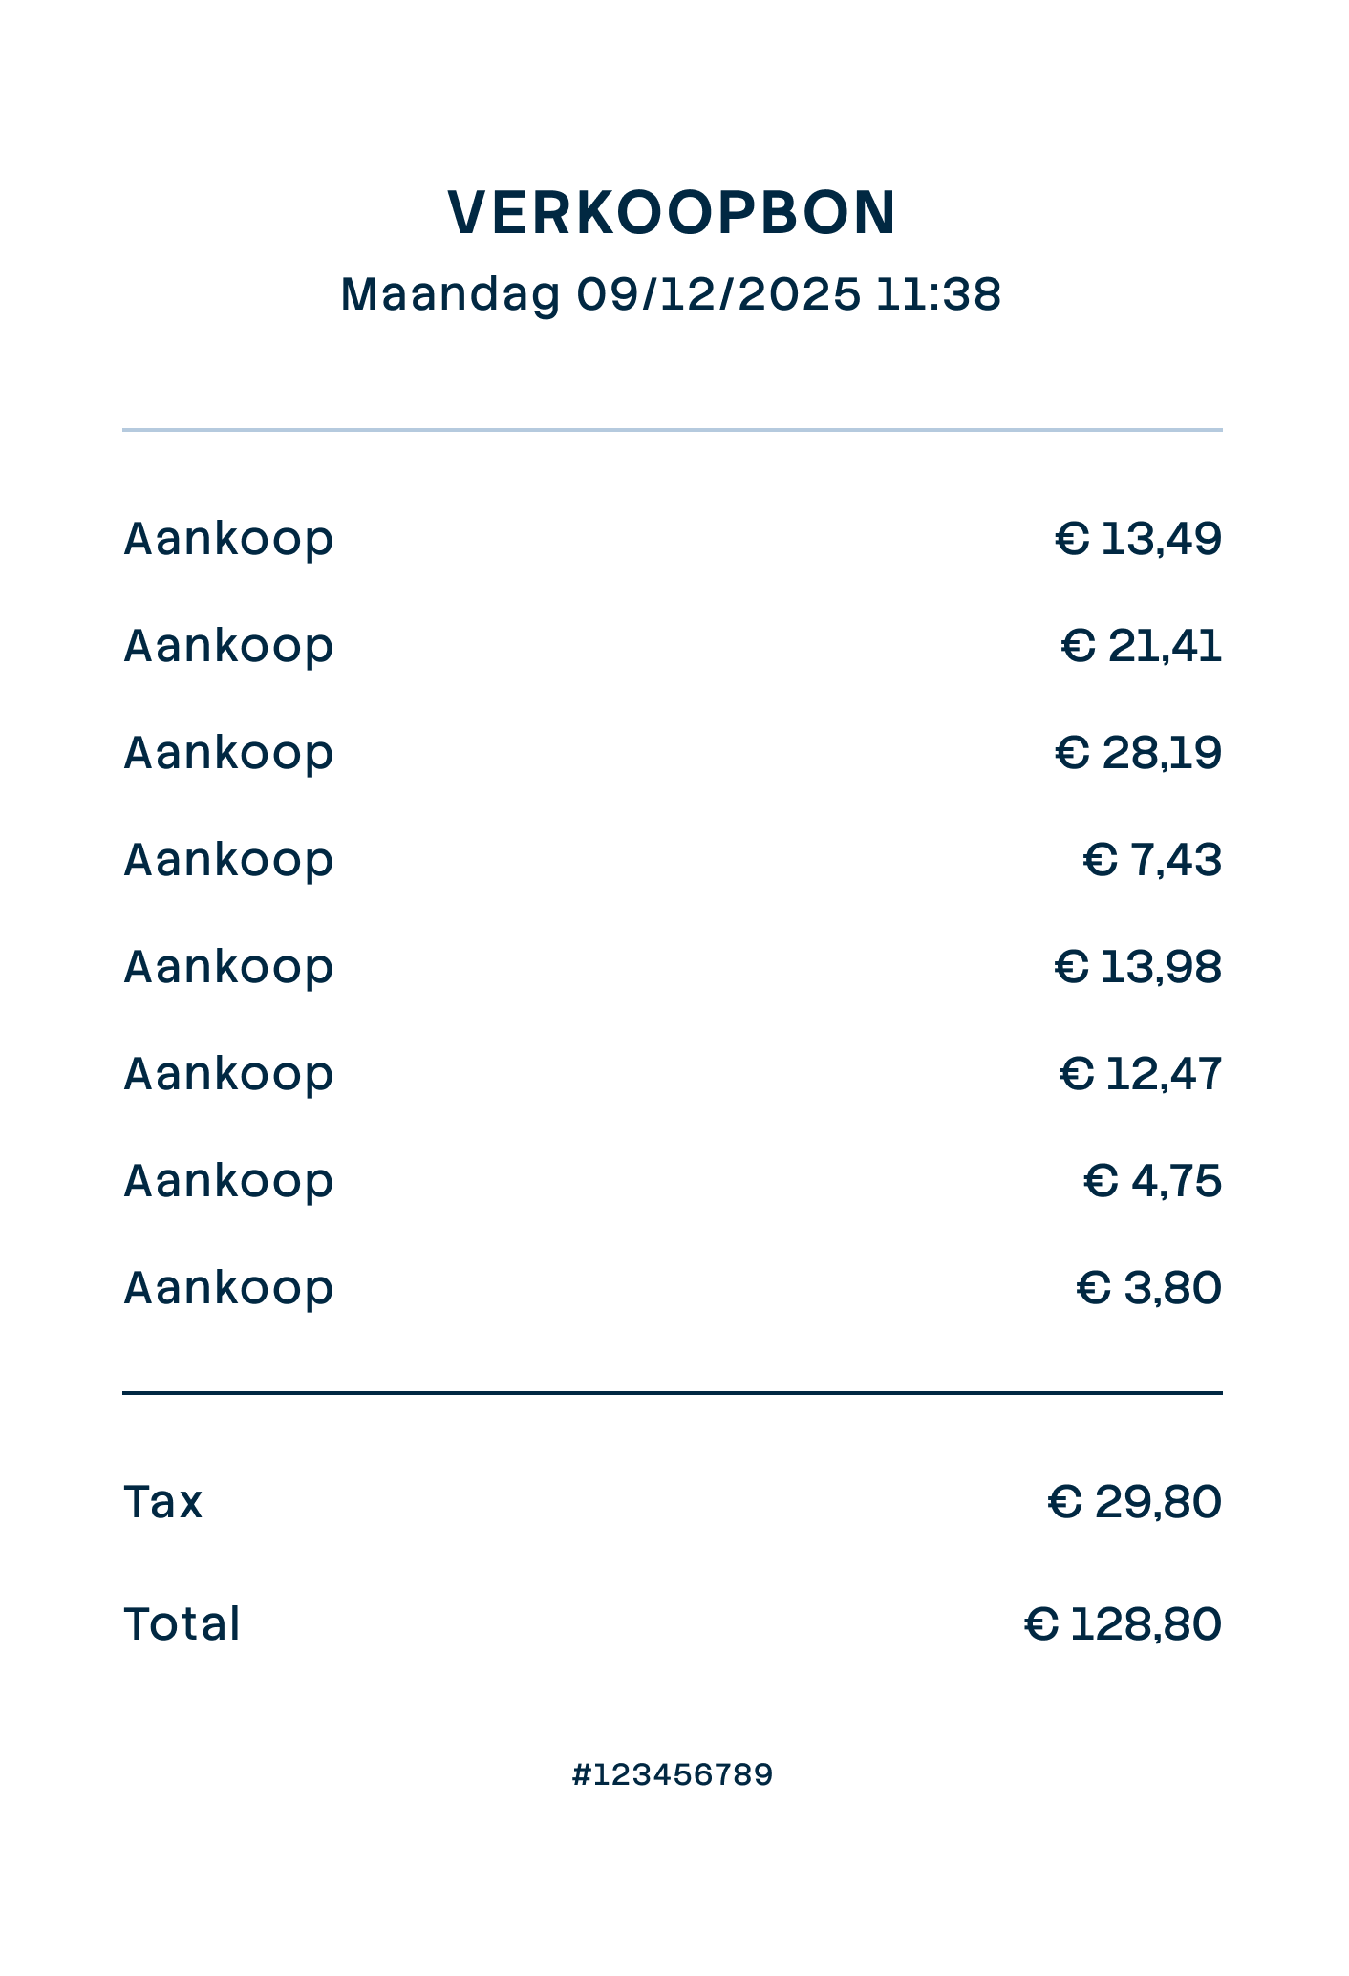This screenshot has width=1349, height=1976.
Task: Click the Aankoop label beside € 7,43
Action: pyautogui.click(x=228, y=860)
